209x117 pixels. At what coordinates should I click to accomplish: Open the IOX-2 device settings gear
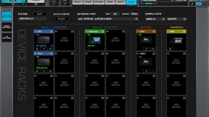point(37,71)
